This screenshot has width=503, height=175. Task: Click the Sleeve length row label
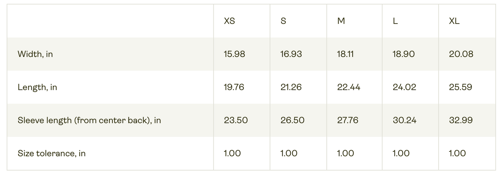(x=89, y=120)
